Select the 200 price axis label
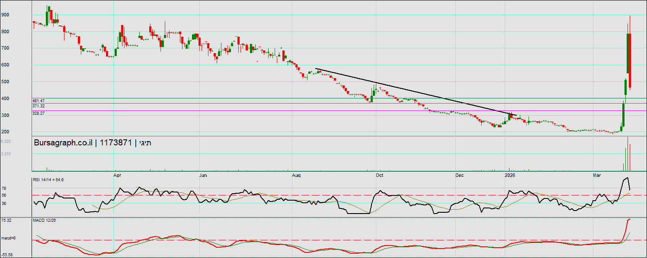This screenshot has height=258, width=647. point(5,132)
